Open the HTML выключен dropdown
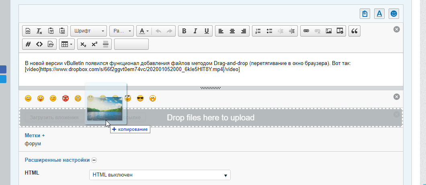 coord(160,175)
